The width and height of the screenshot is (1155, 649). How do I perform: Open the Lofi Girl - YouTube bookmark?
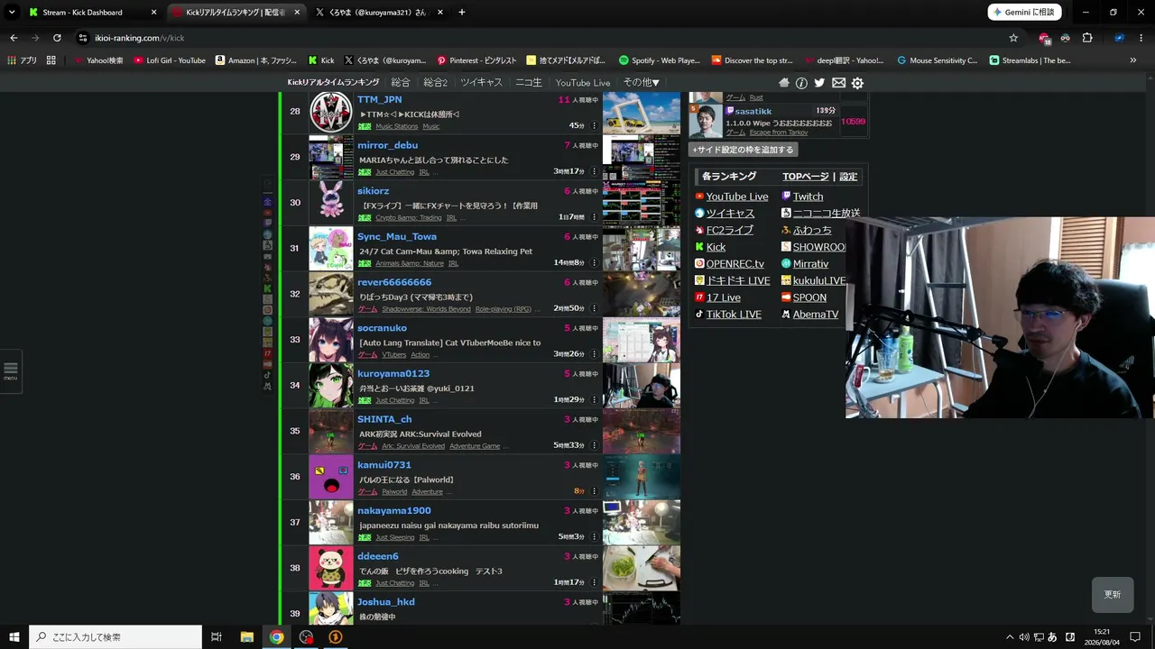(170, 60)
